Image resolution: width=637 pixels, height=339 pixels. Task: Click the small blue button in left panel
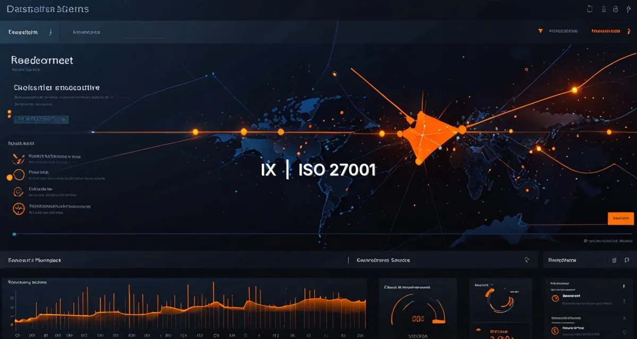(x=41, y=119)
